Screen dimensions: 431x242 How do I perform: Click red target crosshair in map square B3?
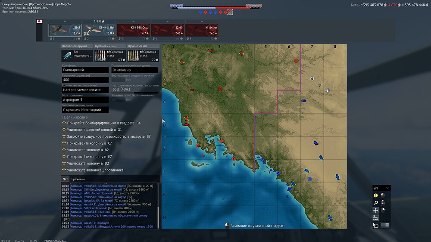220,89
